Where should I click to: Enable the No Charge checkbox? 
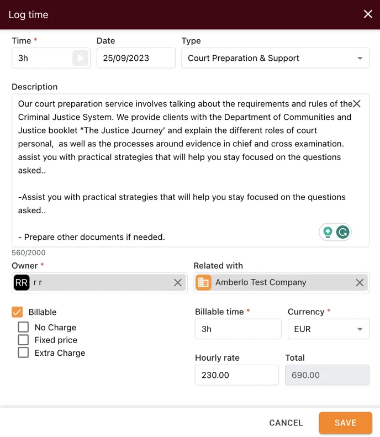coord(23,327)
